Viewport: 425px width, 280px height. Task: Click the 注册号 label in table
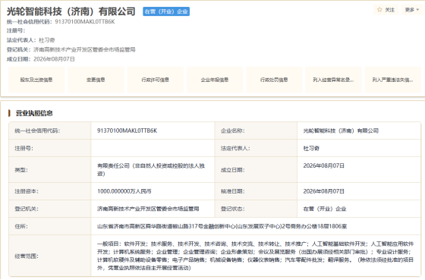[24, 148]
